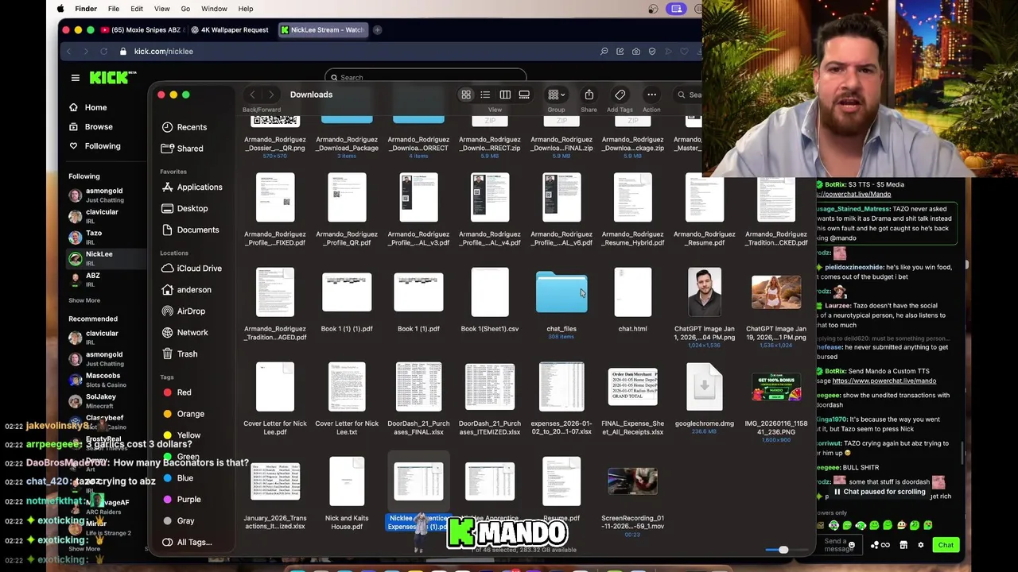Open Applications in Finder sidebar
Viewport: 1018px width, 572px height.
click(x=192, y=187)
